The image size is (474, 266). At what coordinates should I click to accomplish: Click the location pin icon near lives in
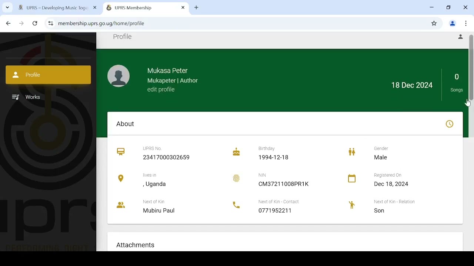click(121, 178)
